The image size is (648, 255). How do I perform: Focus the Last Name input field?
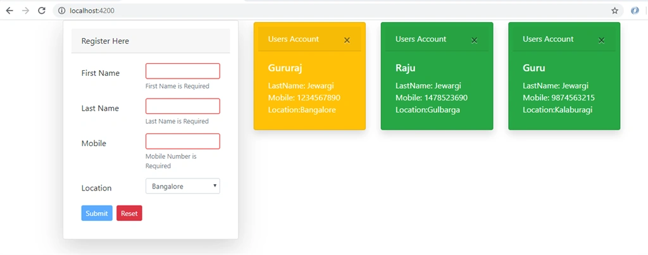tap(183, 106)
